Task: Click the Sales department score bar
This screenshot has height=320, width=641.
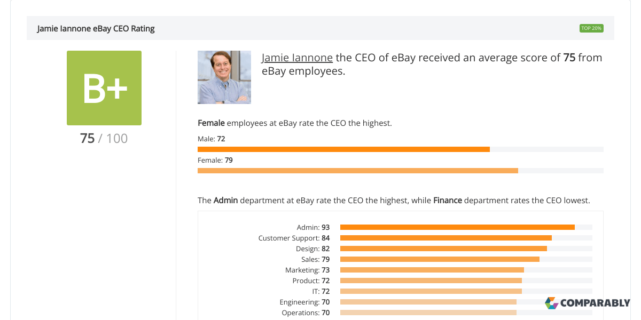Action: click(440, 259)
